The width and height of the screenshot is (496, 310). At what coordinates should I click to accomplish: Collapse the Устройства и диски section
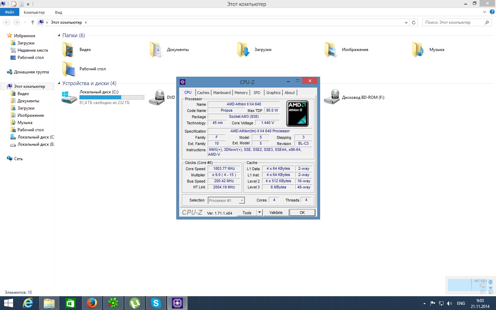[59, 83]
